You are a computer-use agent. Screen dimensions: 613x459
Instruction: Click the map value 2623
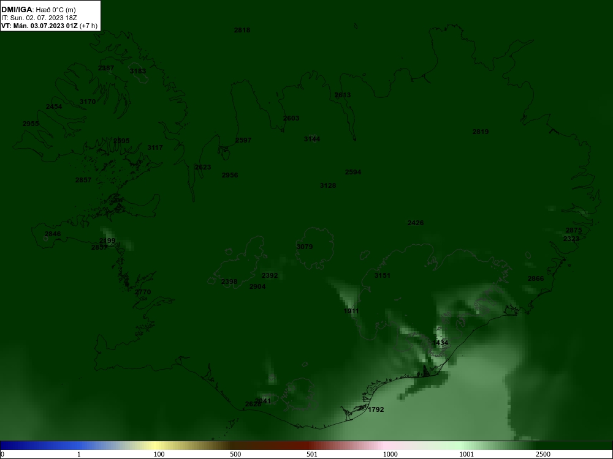pyautogui.click(x=203, y=167)
